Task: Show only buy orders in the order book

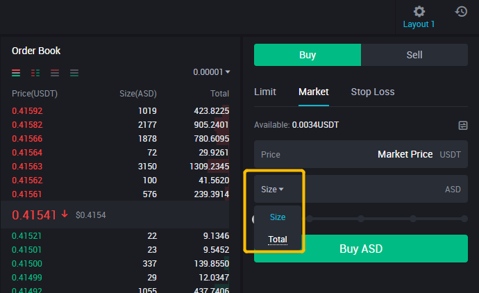Action: pyautogui.click(x=74, y=72)
